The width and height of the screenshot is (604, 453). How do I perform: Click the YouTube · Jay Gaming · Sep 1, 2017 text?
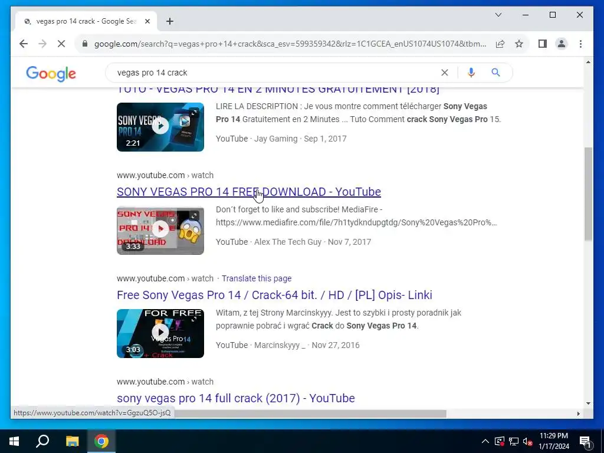(x=281, y=139)
